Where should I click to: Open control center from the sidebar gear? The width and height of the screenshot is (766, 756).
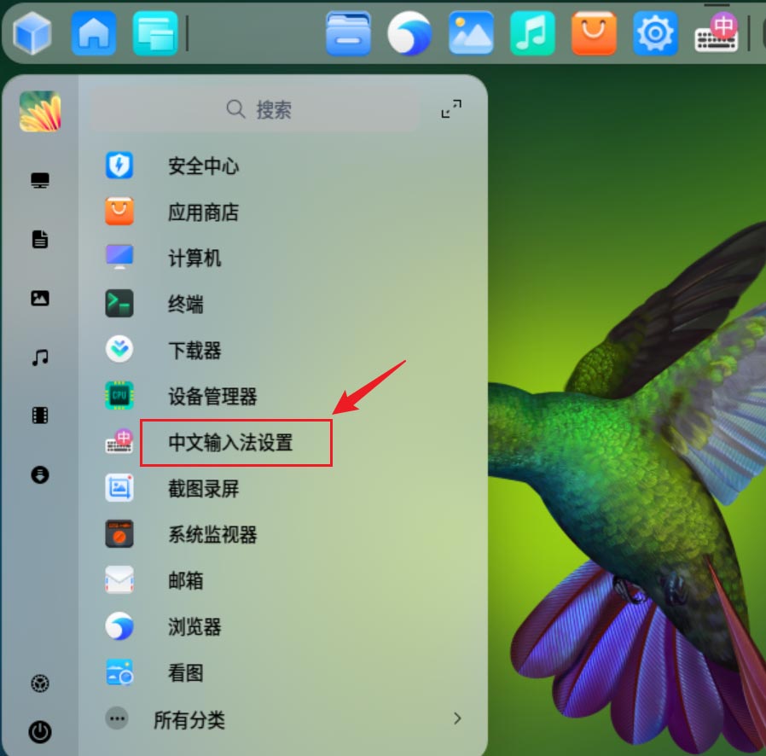40,683
